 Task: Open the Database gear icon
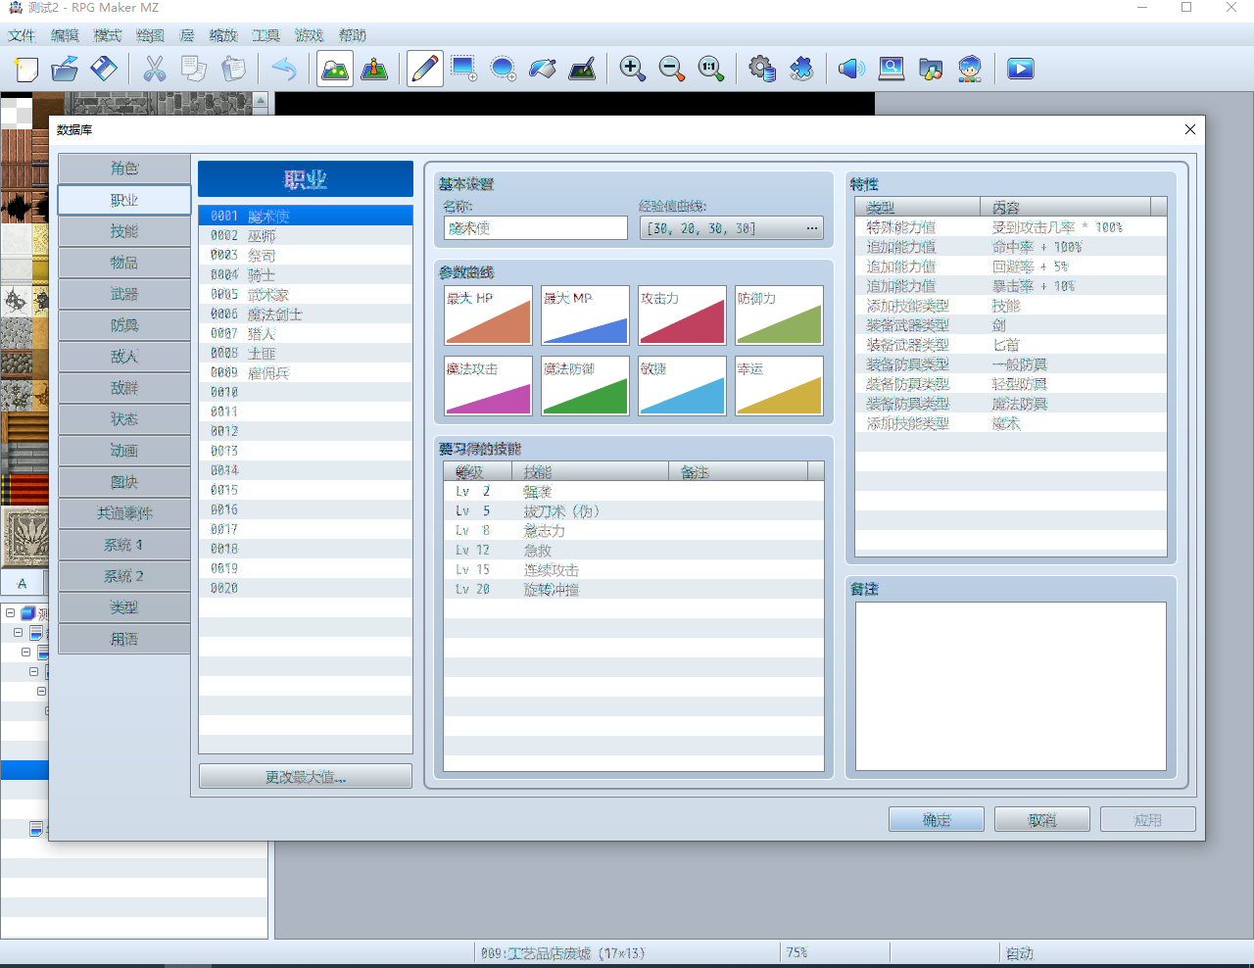tap(761, 69)
